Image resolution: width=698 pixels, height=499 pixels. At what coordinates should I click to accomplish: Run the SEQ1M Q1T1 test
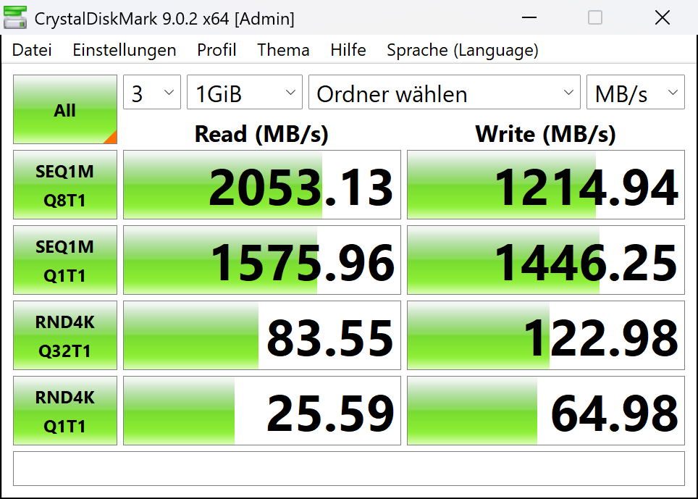pos(64,261)
